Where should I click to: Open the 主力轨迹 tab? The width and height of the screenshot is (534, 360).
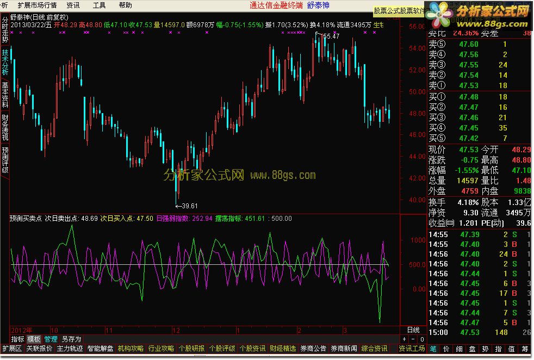click(70, 349)
